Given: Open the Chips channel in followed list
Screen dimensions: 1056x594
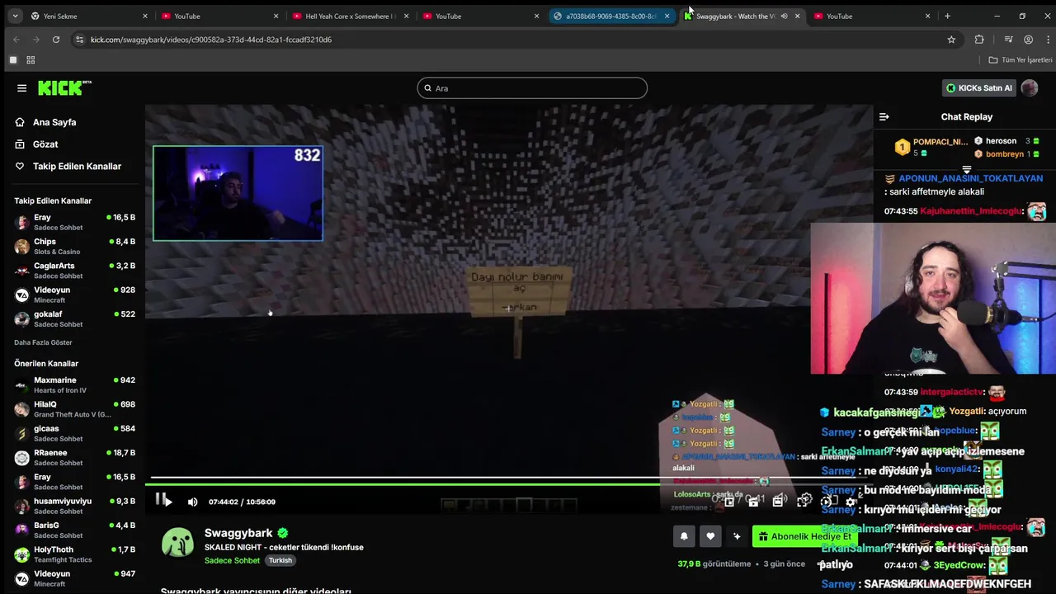Looking at the screenshot, I should point(74,247).
